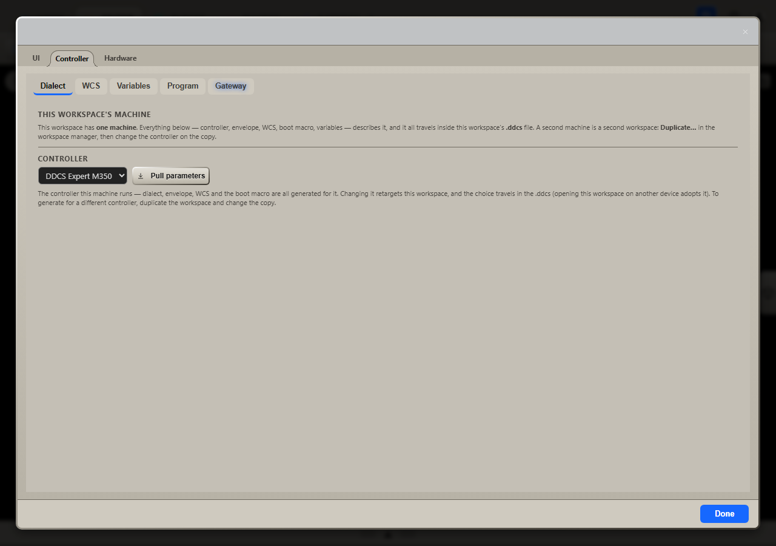The height and width of the screenshot is (546, 776).
Task: Switch to the WCS sub-tab
Action: coord(91,86)
